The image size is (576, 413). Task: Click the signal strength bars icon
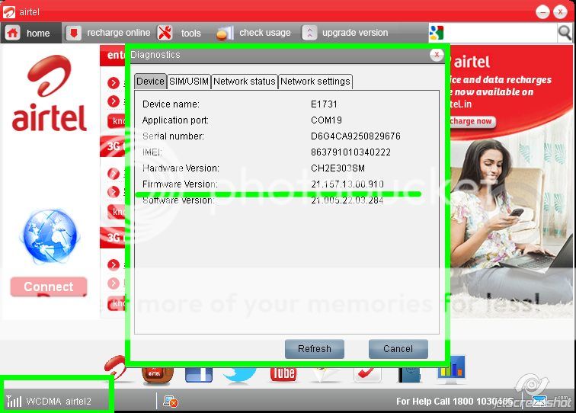coord(14,402)
